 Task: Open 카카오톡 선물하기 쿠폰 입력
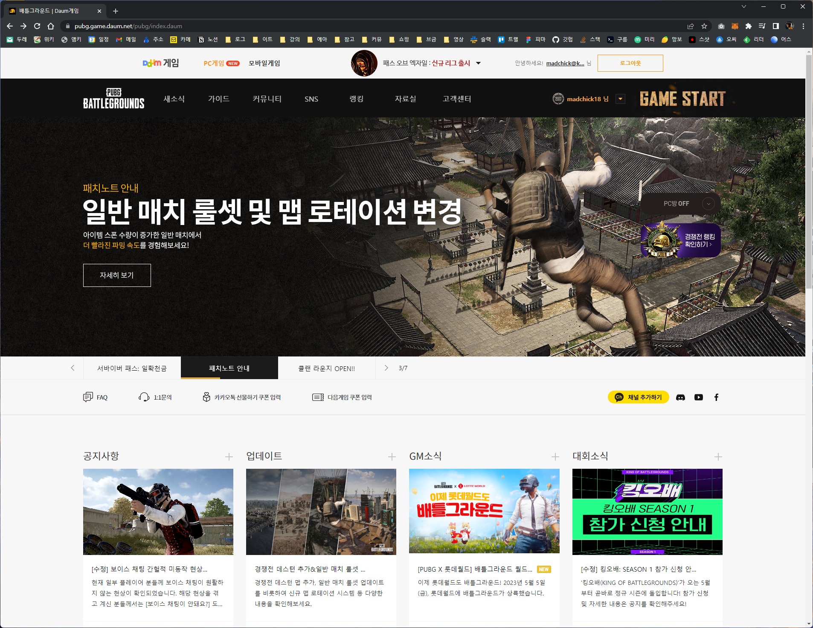pyautogui.click(x=241, y=397)
